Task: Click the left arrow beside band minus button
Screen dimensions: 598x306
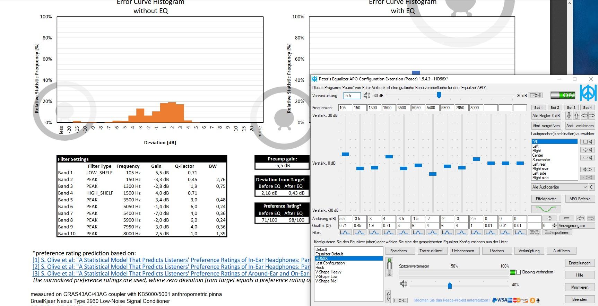Action: [x=581, y=218]
